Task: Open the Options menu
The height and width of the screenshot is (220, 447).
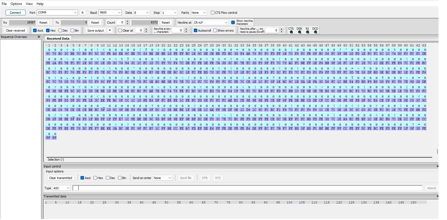Action: [x=16, y=4]
